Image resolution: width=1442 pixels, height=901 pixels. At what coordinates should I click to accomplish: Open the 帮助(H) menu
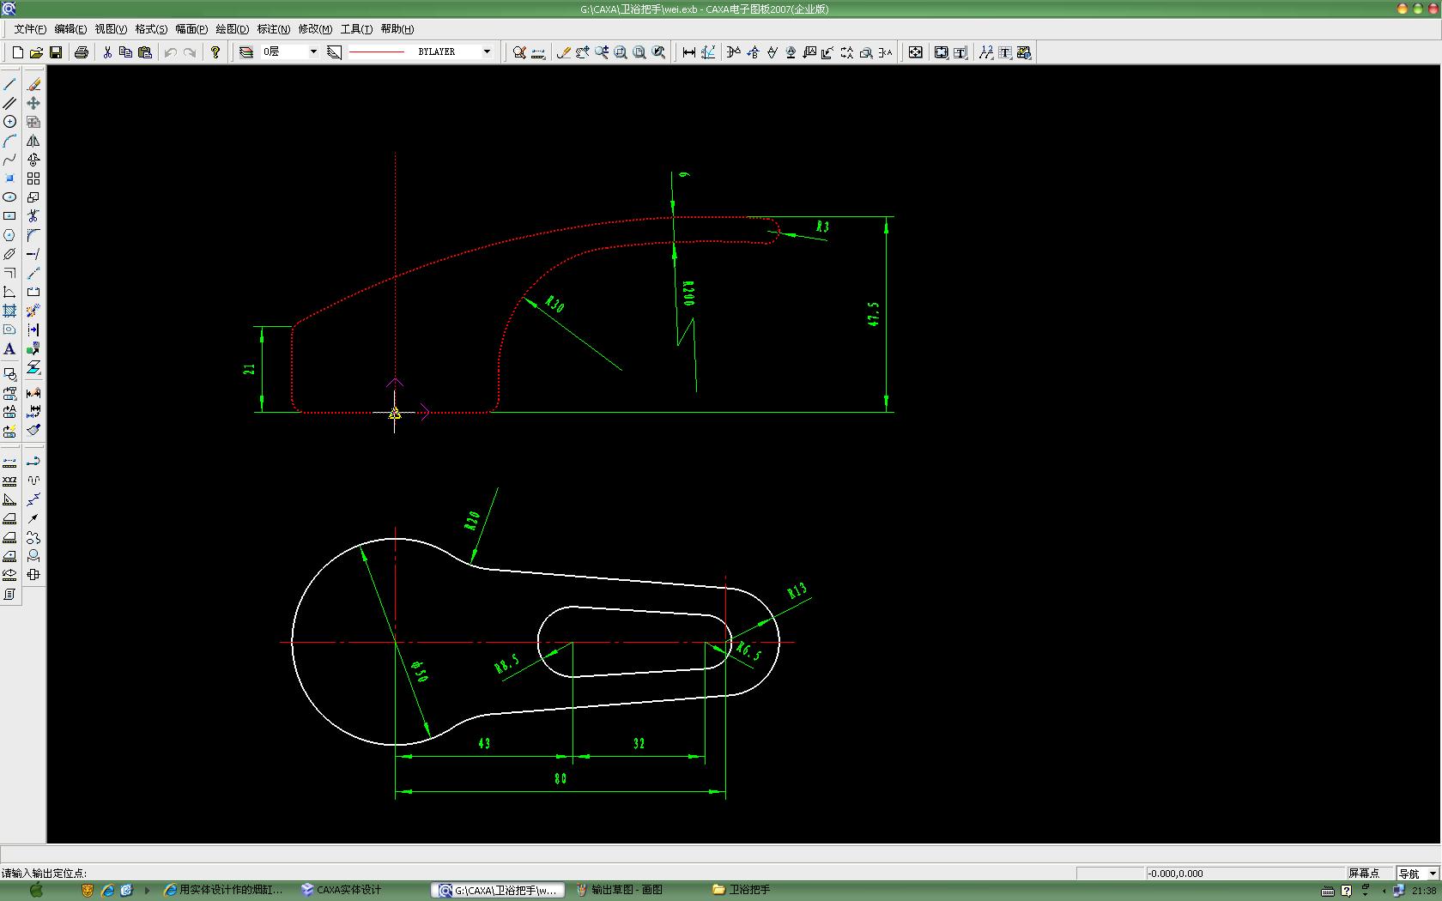[397, 29]
